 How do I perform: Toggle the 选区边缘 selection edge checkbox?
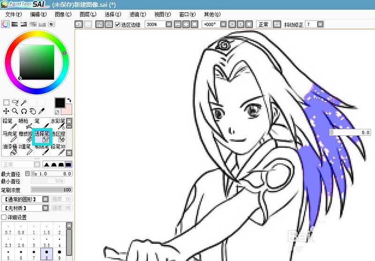click(118, 24)
